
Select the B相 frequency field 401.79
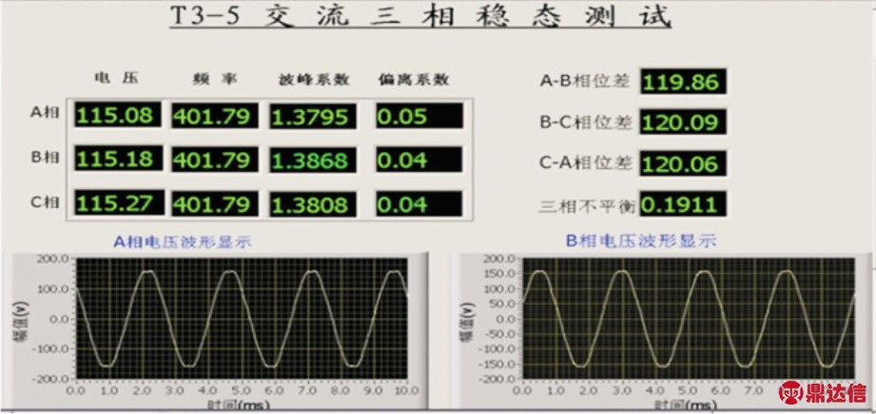215,160
